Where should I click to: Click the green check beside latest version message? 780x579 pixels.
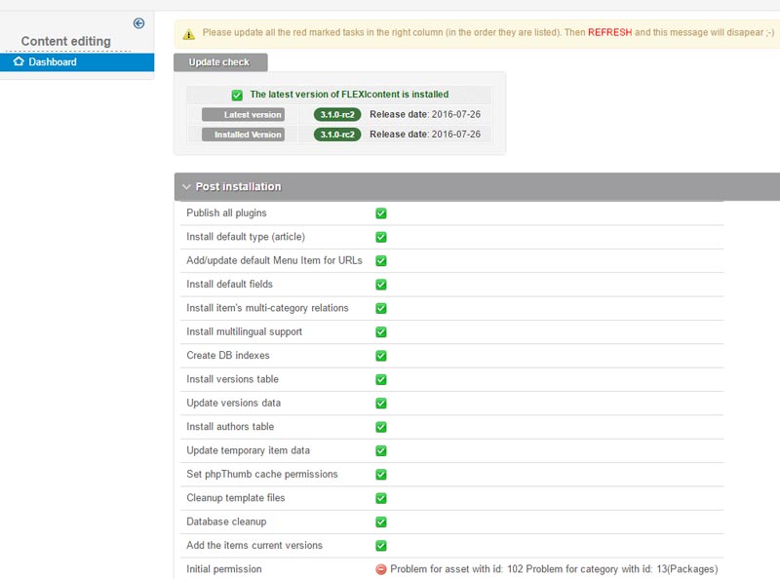point(237,95)
